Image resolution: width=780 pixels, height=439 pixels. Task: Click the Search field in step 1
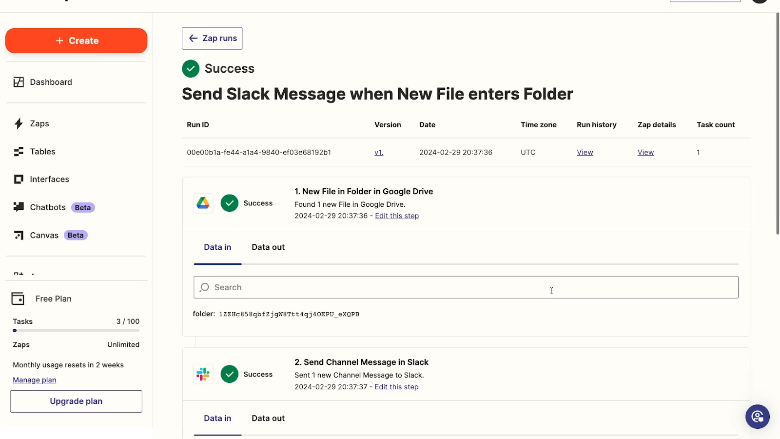(466, 287)
